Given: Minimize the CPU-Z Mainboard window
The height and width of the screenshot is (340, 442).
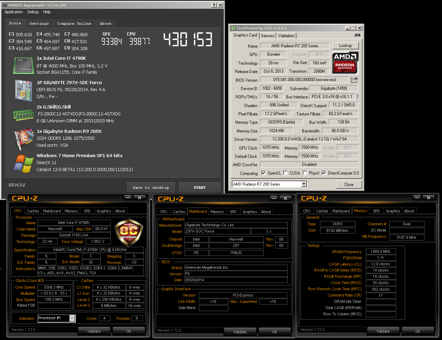Looking at the screenshot, I should [274, 198].
